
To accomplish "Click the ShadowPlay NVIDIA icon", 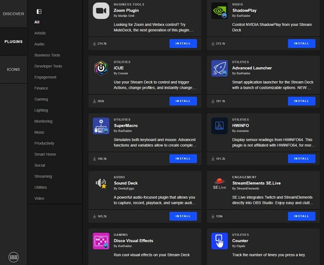I will [219, 11].
